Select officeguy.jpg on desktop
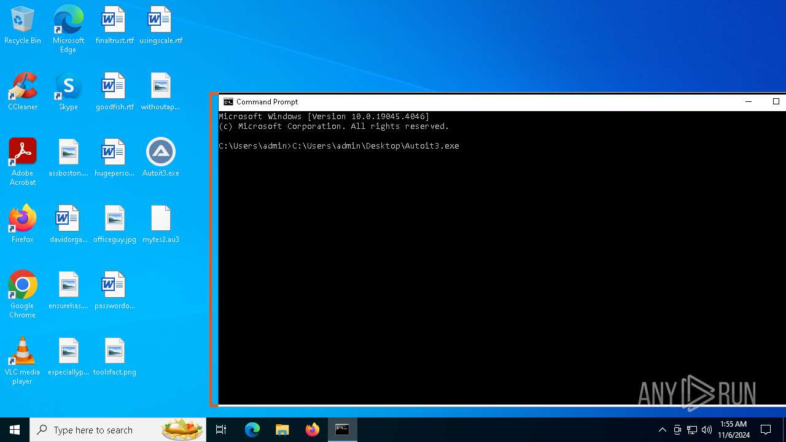 click(x=114, y=224)
